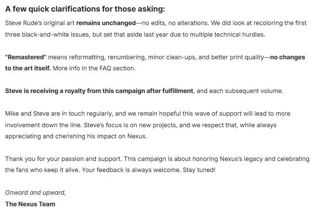Click the line 'appreciating and cherishing his impact'
The width and height of the screenshot is (320, 213).
(x=76, y=136)
